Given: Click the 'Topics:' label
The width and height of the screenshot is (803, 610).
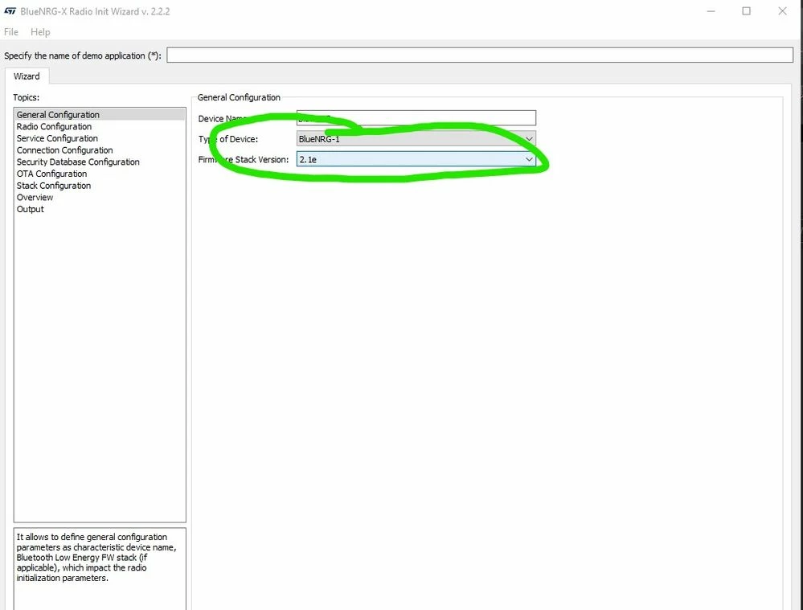Looking at the screenshot, I should pyautogui.click(x=26, y=97).
